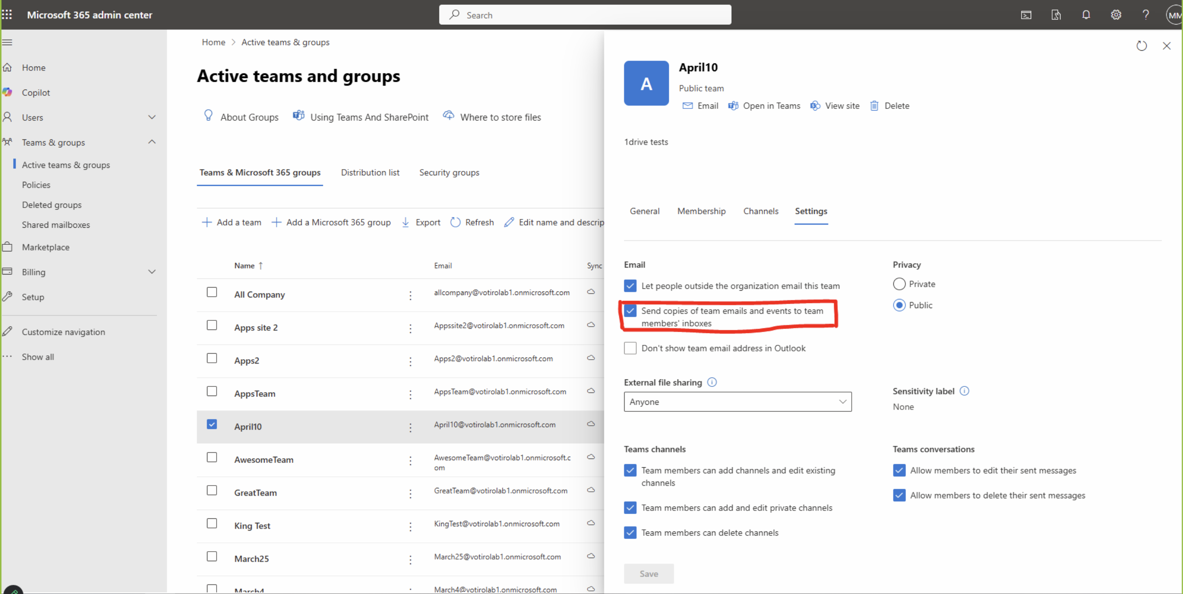This screenshot has width=1183, height=594.
Task: Toggle Send copies of team emails checkbox
Action: [x=630, y=311]
